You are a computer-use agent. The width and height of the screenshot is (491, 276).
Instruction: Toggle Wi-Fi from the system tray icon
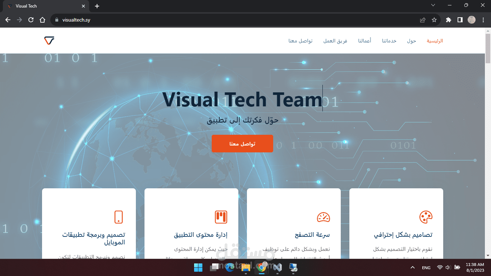click(440, 267)
